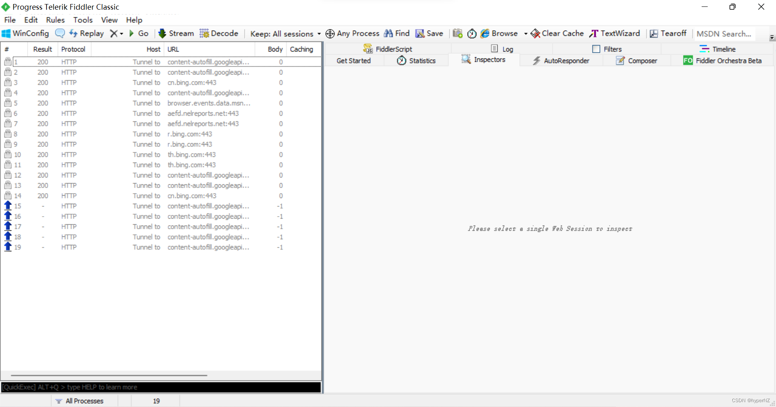
Task: Click the QuickExec command box
Action: (161, 387)
